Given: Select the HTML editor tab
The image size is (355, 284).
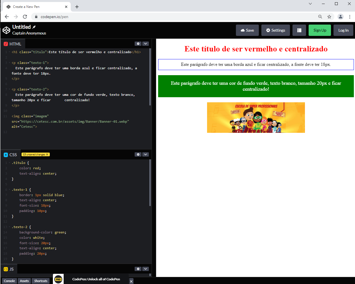Looking at the screenshot, I should coord(13,44).
